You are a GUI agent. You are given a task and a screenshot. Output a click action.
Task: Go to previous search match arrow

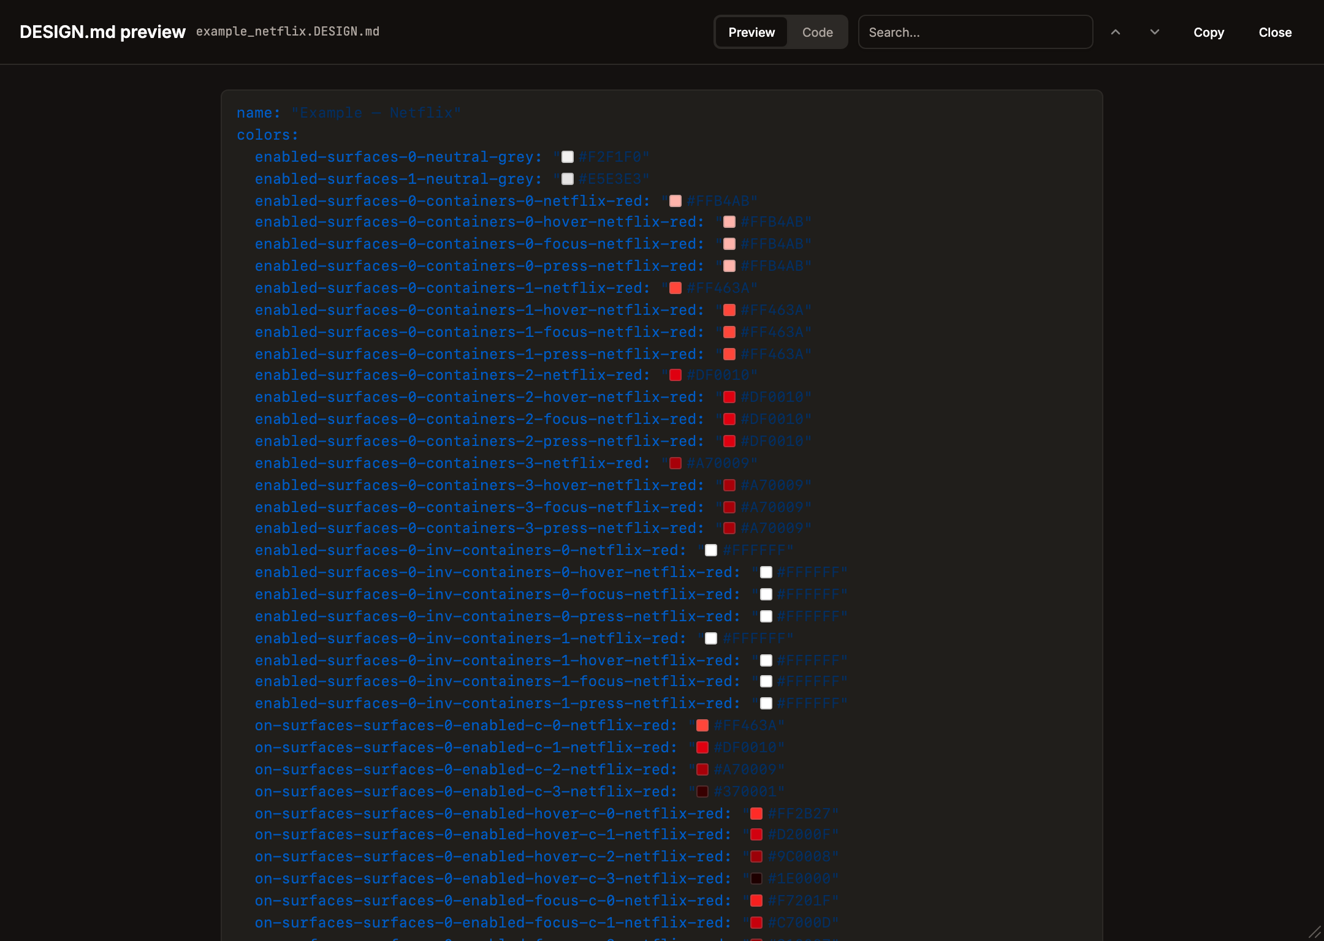(x=1116, y=32)
